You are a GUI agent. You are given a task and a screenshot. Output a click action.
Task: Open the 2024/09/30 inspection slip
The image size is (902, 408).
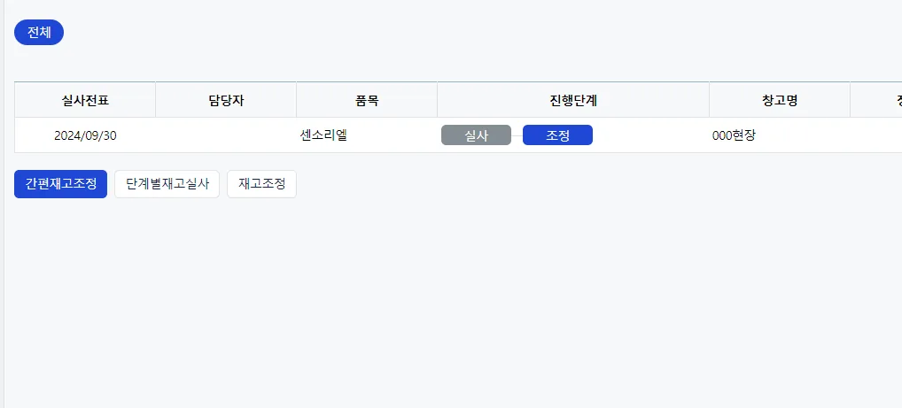[85, 135]
